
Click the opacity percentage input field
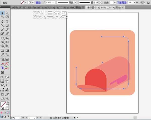(130, 2)
